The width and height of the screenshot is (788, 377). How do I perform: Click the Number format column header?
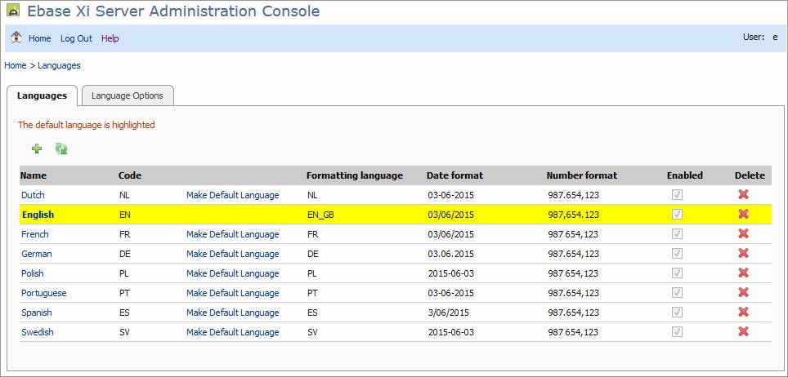point(582,175)
